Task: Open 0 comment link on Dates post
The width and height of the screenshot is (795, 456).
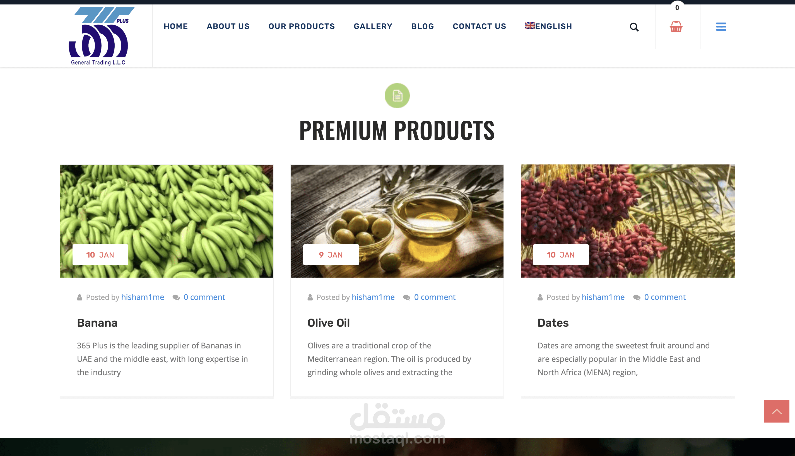Action: point(665,297)
